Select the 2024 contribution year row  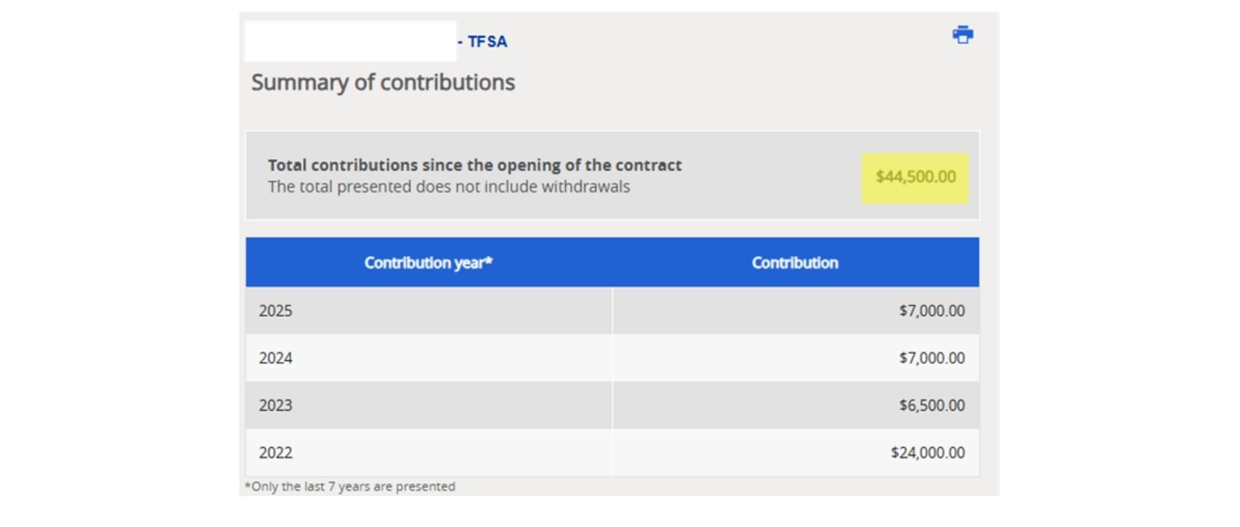point(612,358)
